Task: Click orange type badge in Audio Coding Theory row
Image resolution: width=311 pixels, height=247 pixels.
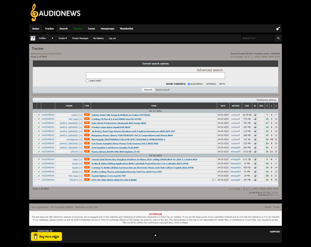Action: pyautogui.click(x=86, y=172)
